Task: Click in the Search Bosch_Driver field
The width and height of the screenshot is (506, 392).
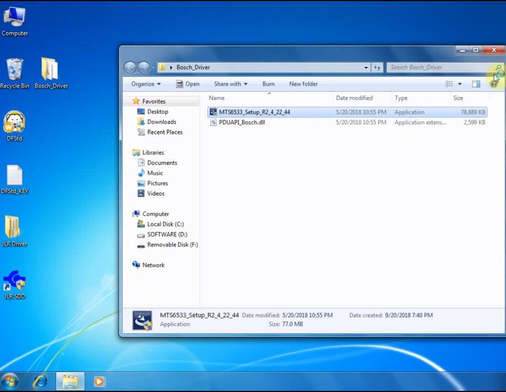Action: [x=440, y=67]
